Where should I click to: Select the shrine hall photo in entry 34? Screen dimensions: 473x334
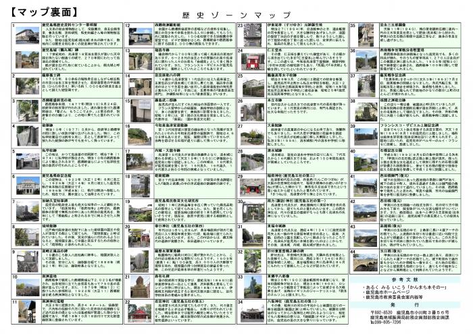point(253,313)
